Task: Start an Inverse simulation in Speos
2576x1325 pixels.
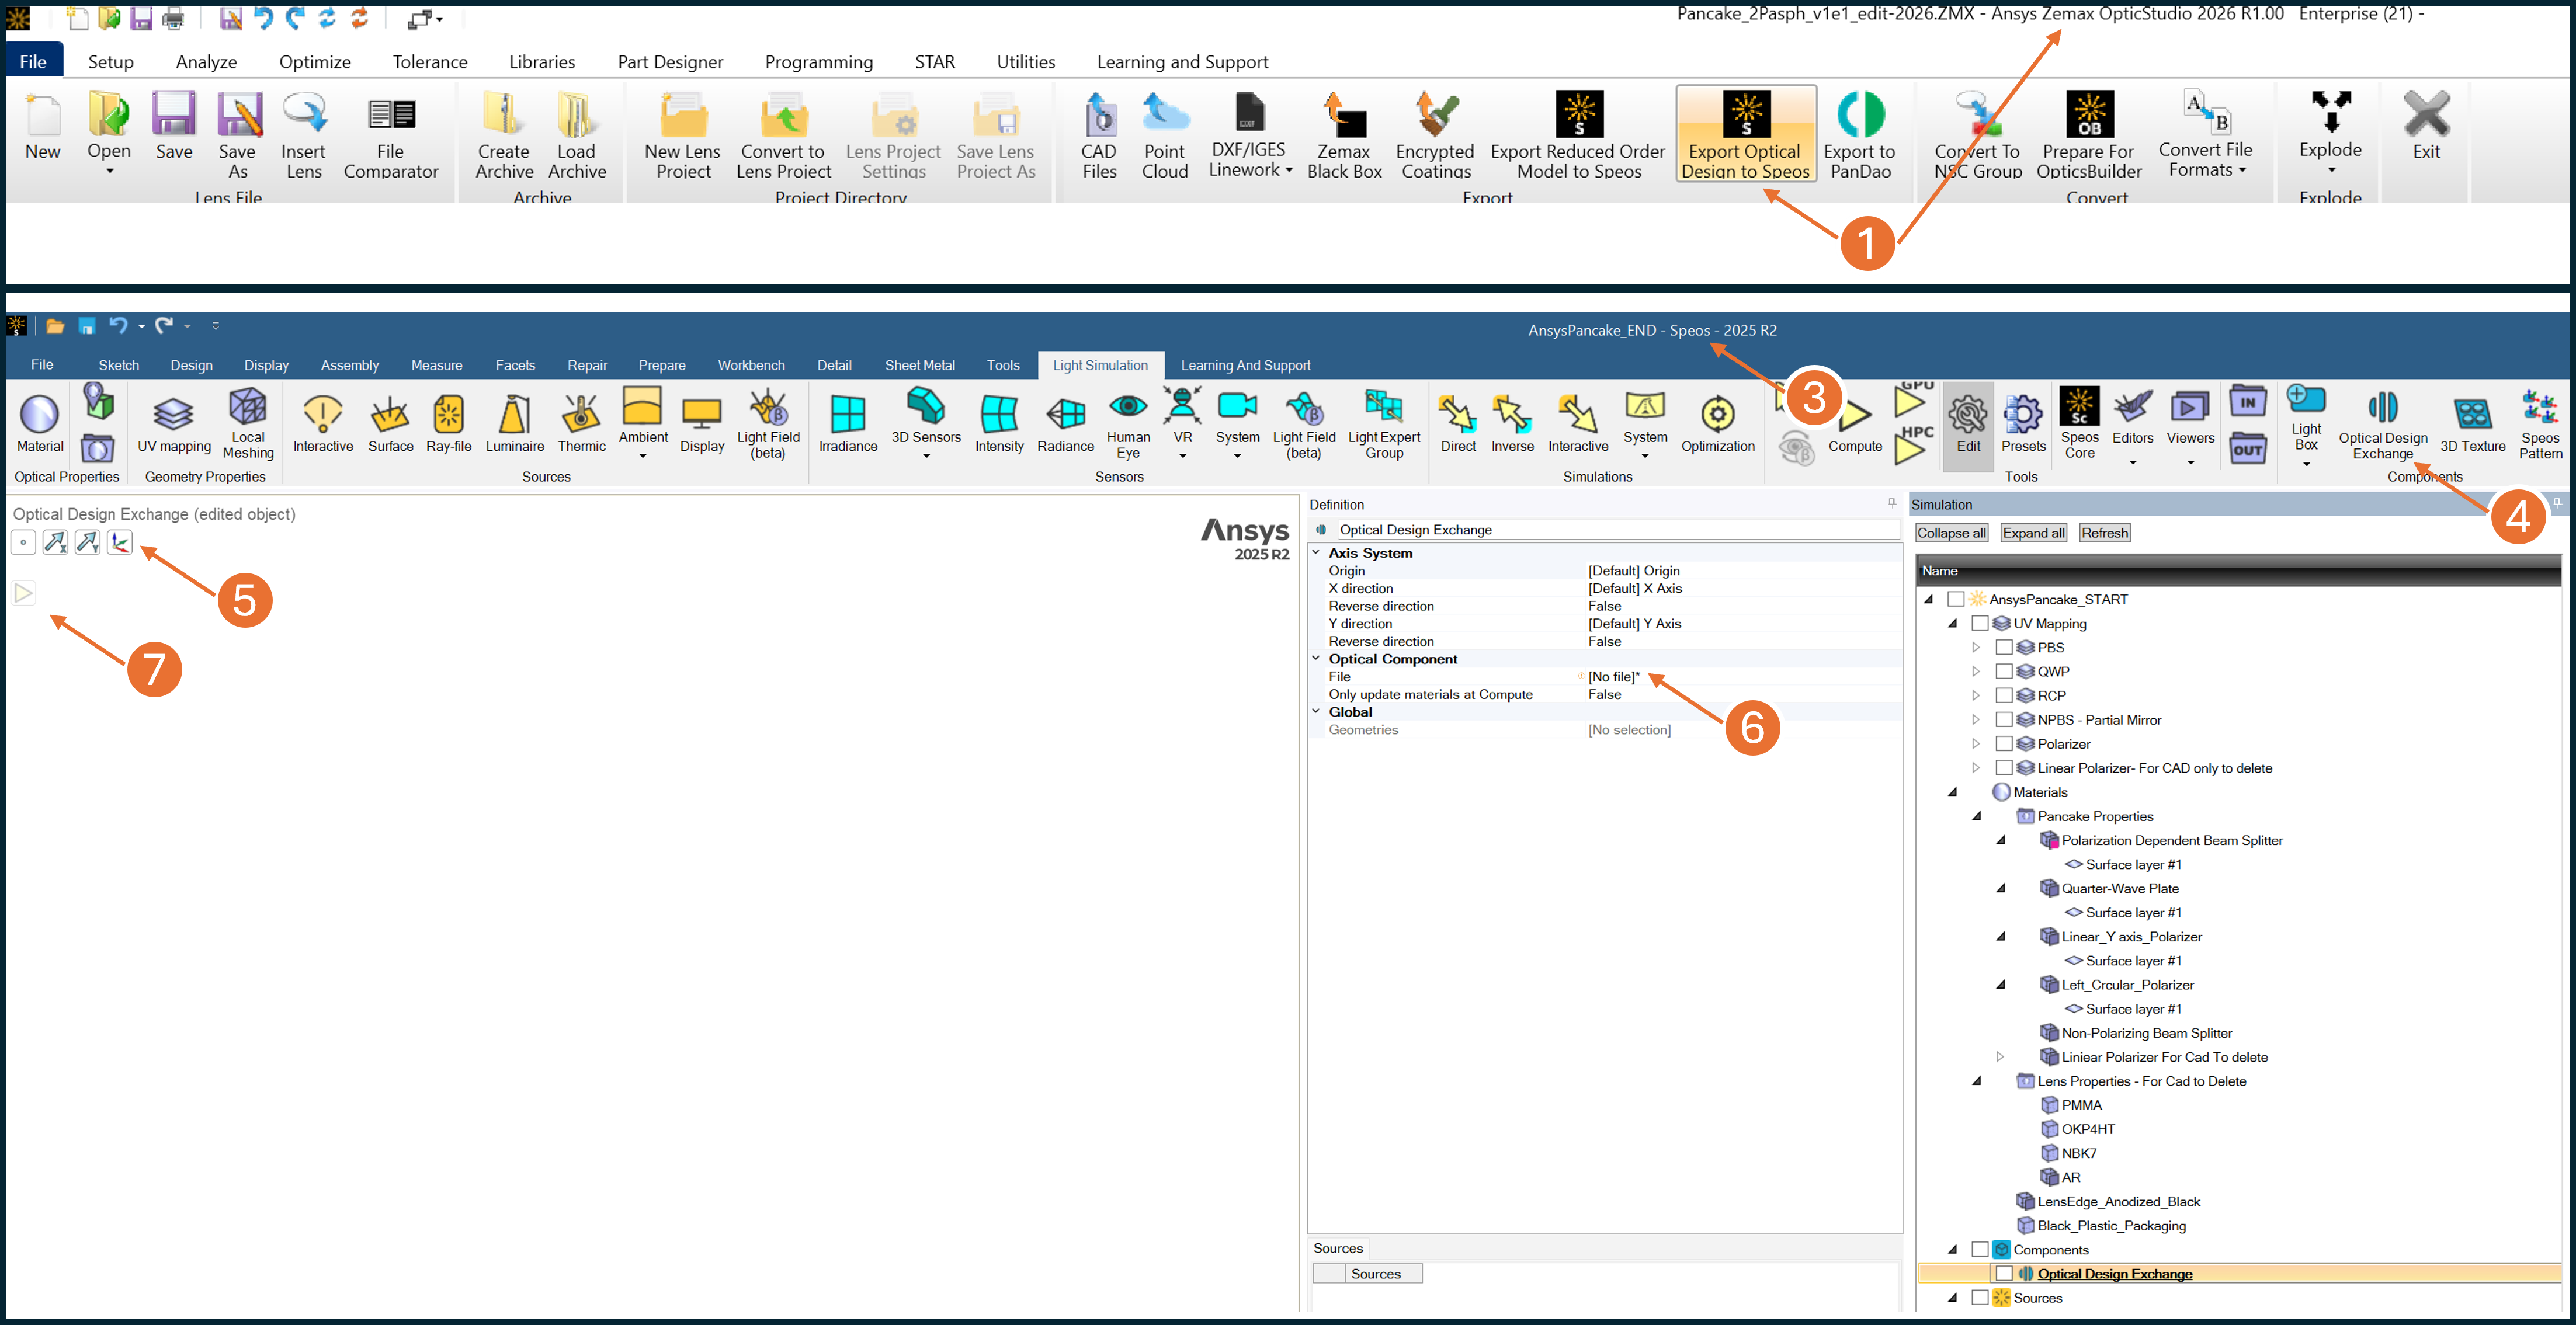Action: (1512, 422)
